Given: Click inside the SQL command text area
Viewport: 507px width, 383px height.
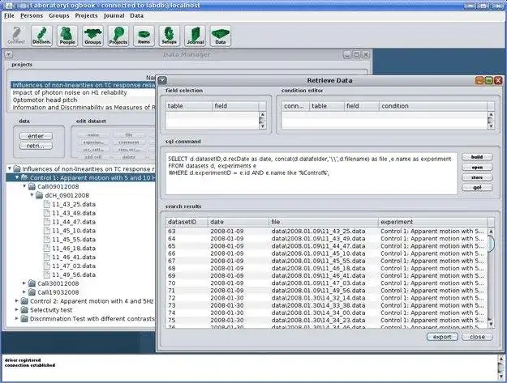Looking at the screenshot, I should click(312, 173).
